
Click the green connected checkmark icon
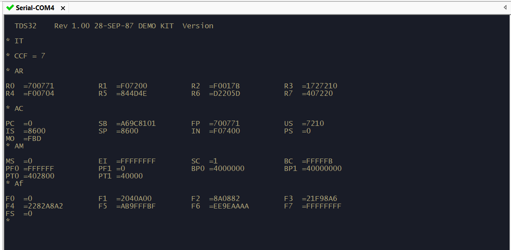click(x=10, y=8)
